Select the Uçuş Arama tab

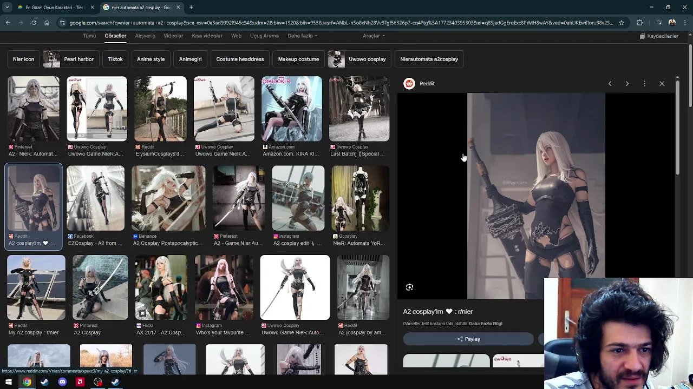(264, 36)
